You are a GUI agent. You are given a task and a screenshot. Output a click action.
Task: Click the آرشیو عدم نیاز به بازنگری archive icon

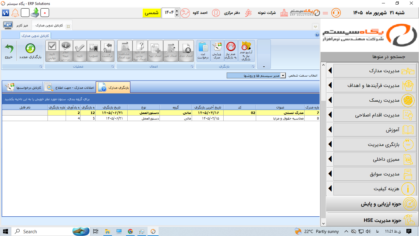[x=246, y=51]
